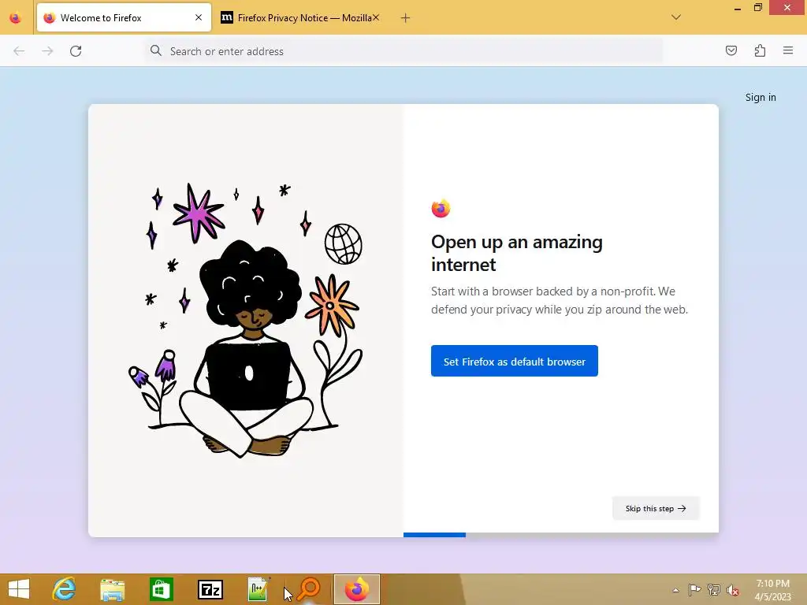Click Skip this step button
This screenshot has width=807, height=605.
[x=656, y=508]
